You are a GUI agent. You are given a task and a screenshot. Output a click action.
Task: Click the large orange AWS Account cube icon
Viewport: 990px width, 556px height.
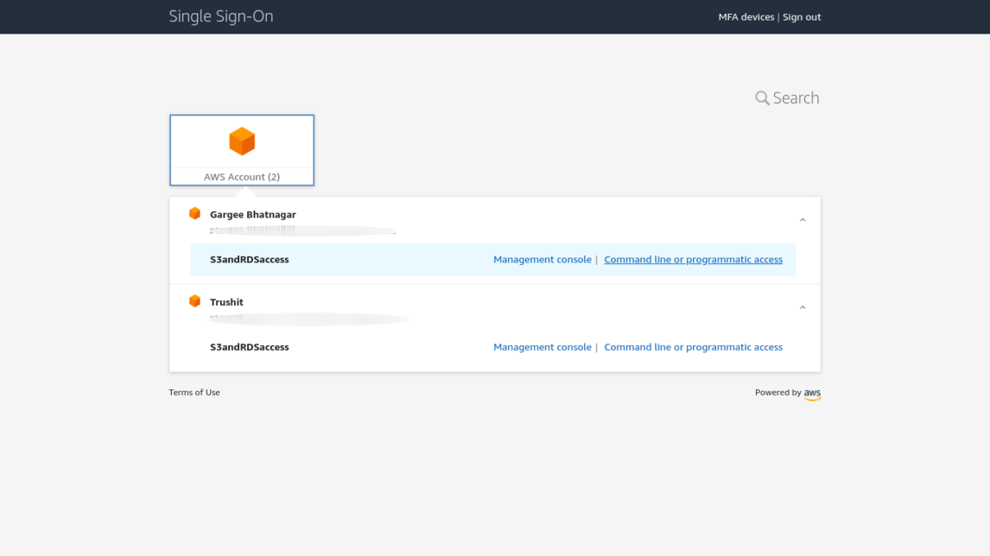click(242, 142)
